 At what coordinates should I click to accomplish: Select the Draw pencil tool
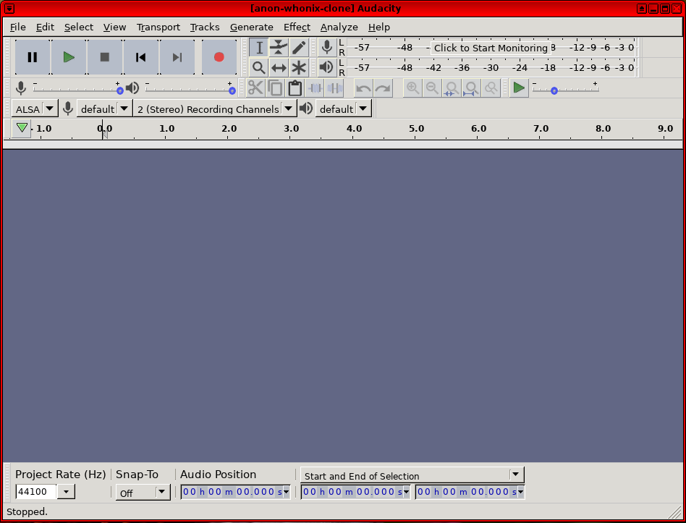pyautogui.click(x=299, y=48)
